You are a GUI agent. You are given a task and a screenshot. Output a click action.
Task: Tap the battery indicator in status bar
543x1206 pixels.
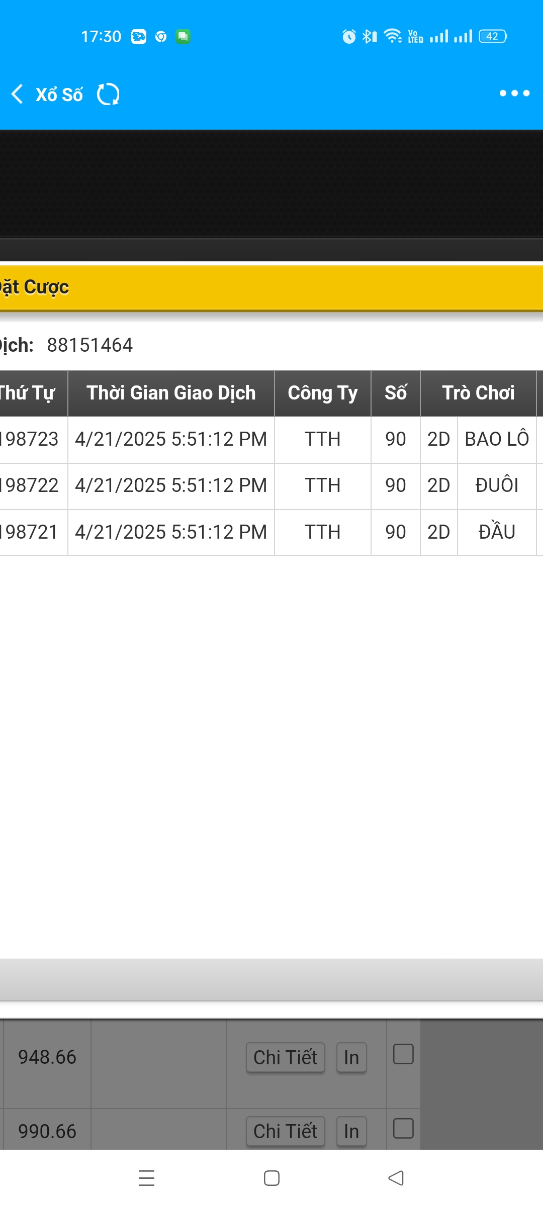click(x=493, y=36)
